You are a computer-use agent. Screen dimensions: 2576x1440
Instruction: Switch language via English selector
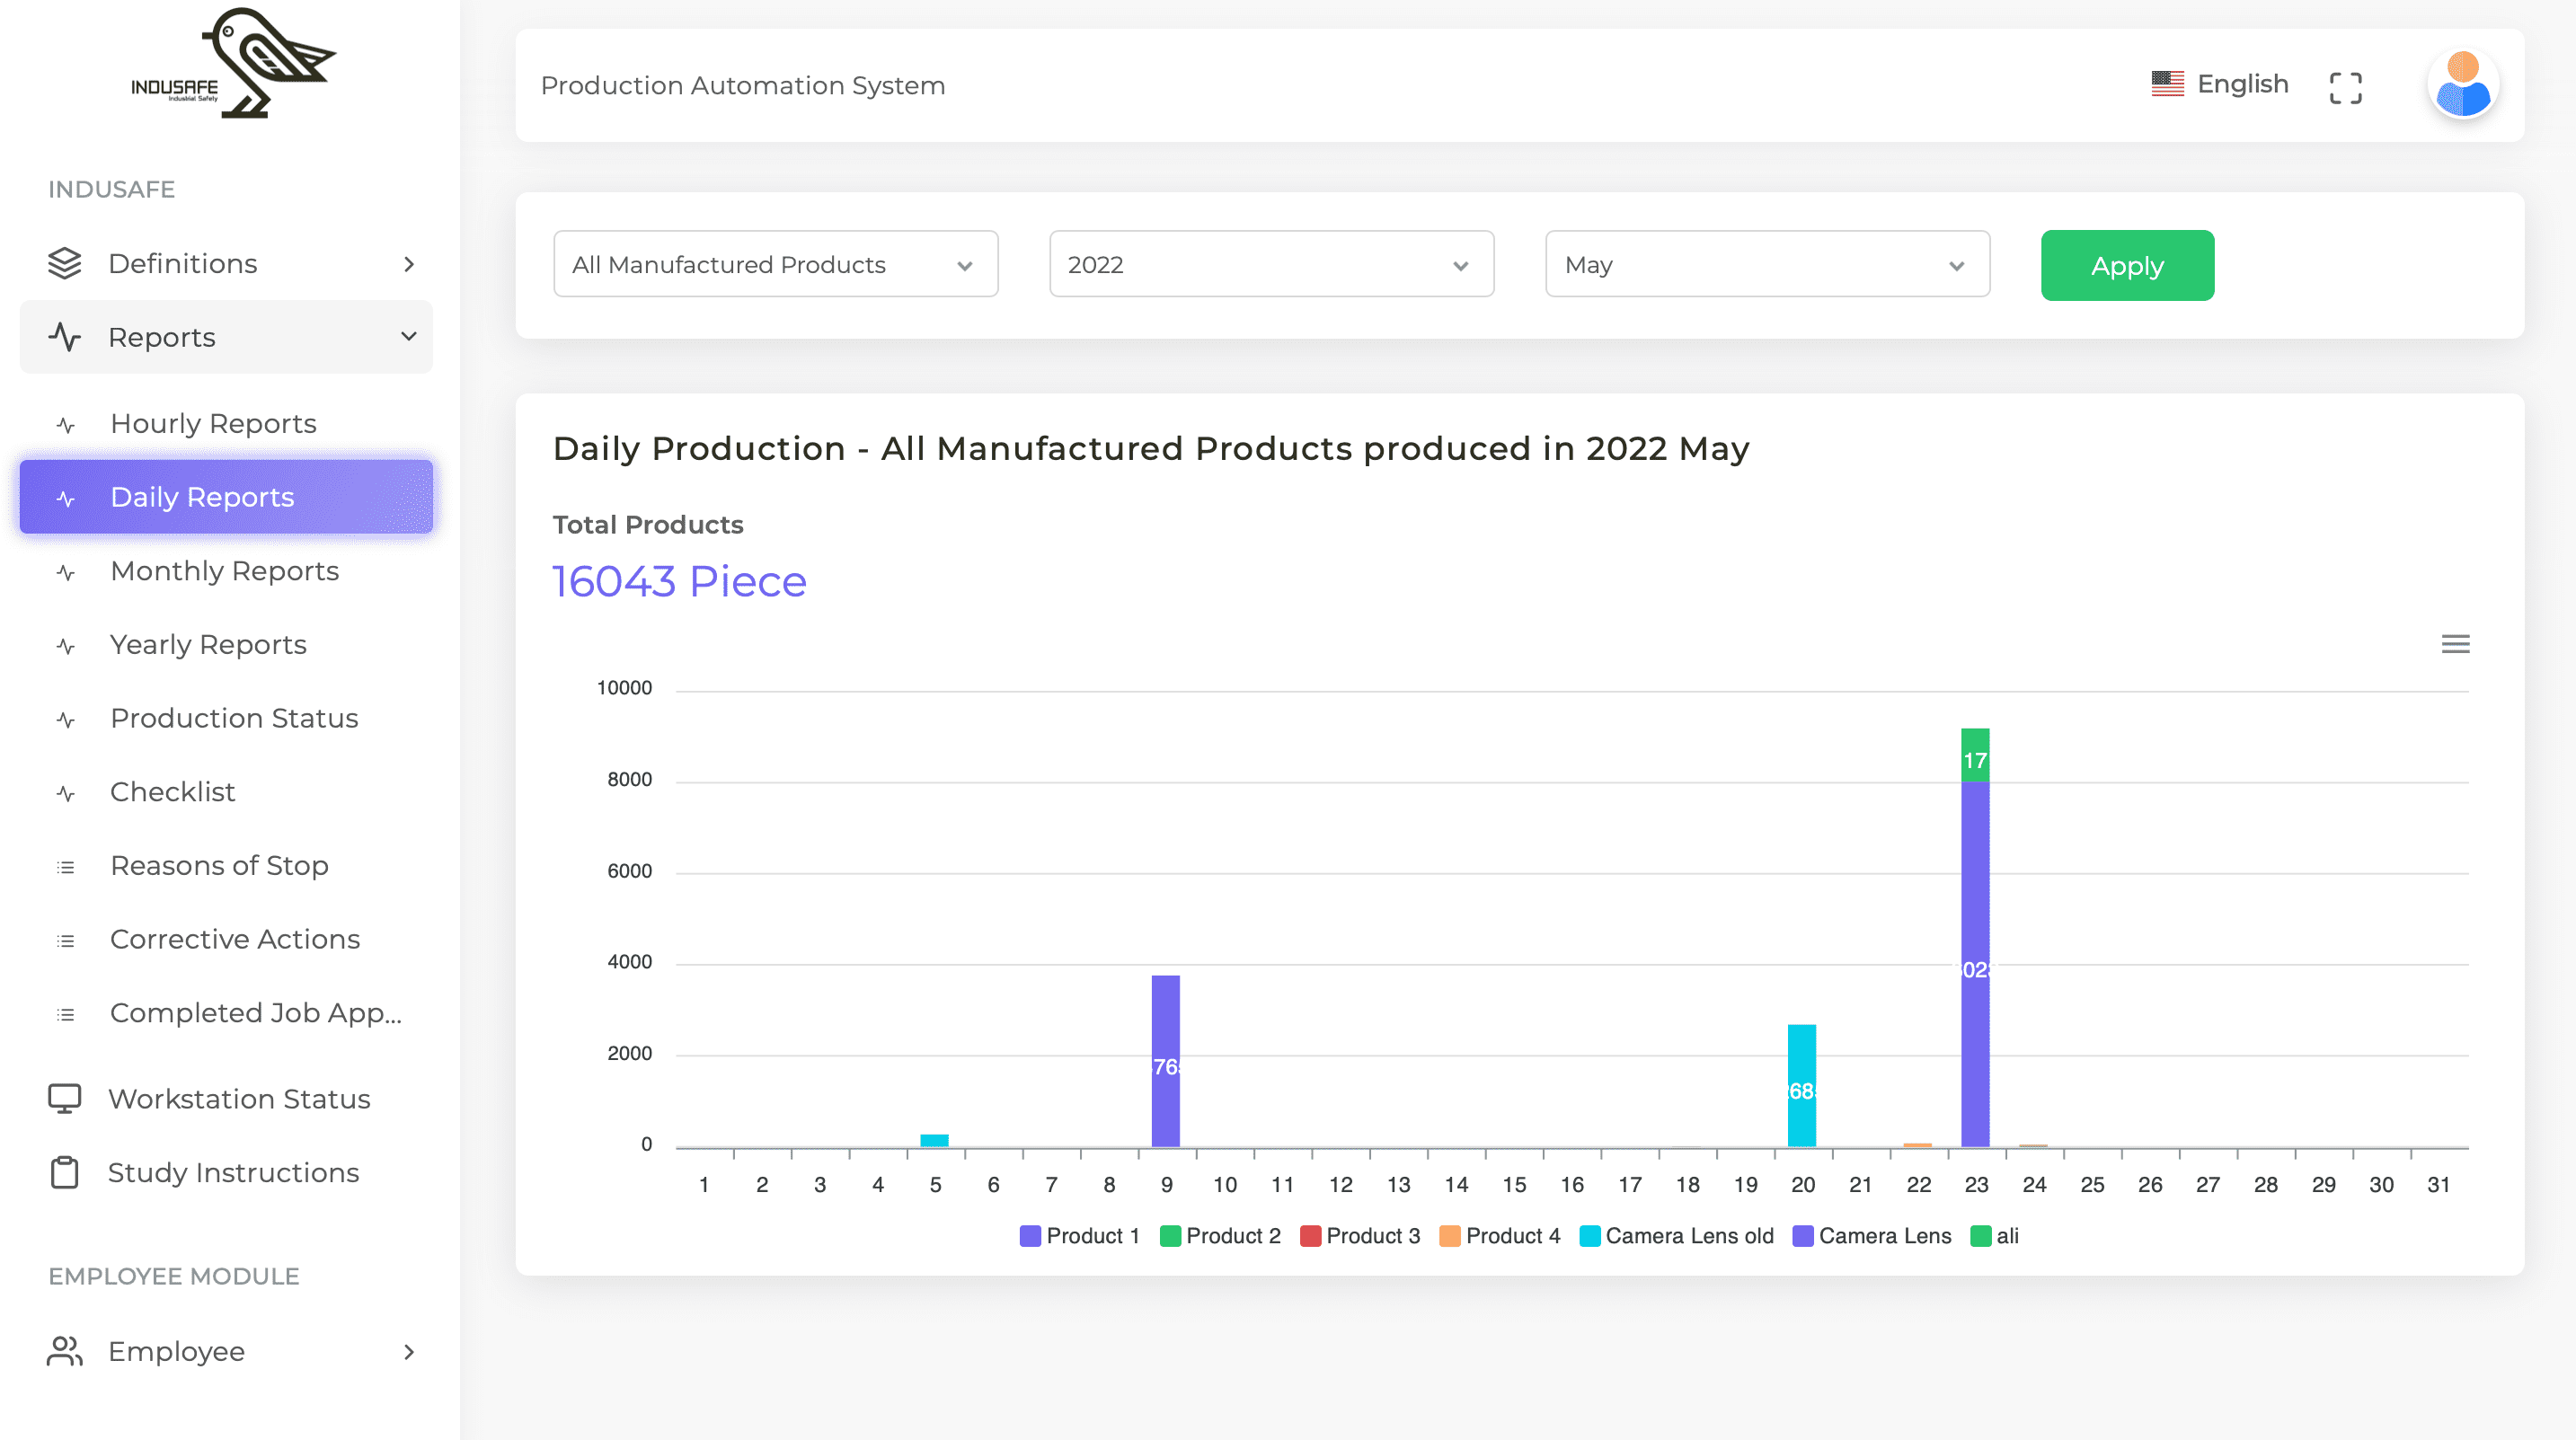pyautogui.click(x=2220, y=84)
